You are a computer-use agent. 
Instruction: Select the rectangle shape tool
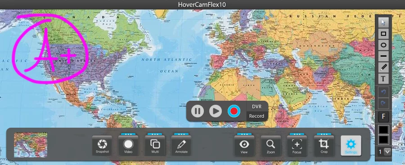(383, 34)
